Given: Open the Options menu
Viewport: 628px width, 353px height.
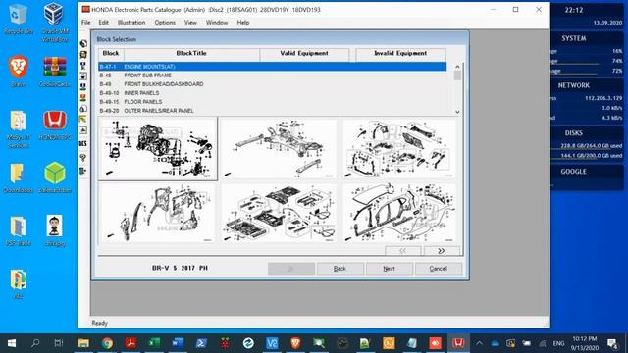Looking at the screenshot, I should tap(165, 23).
